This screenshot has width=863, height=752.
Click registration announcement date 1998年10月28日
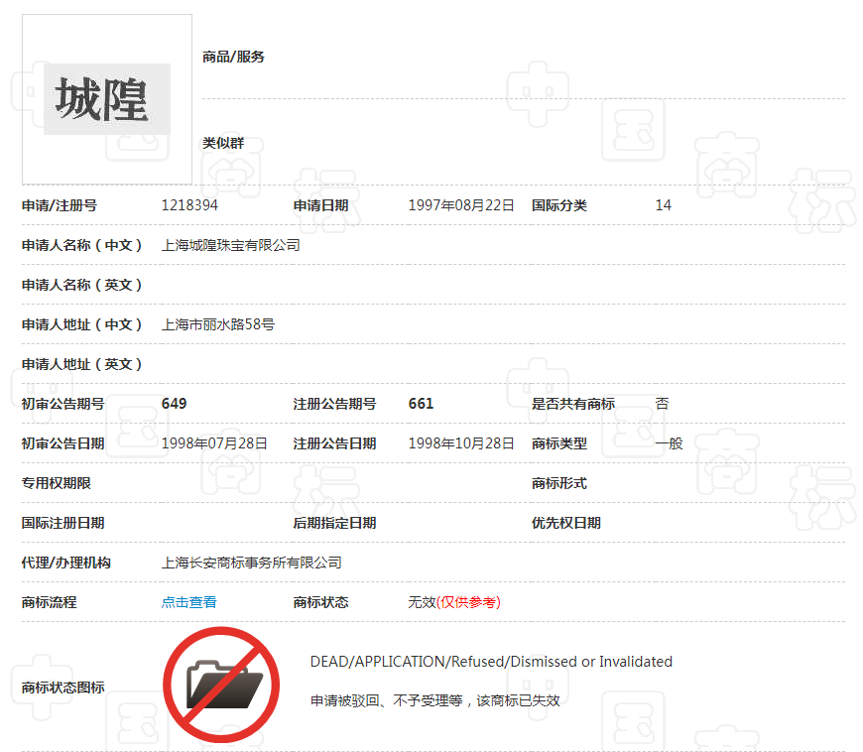461,443
